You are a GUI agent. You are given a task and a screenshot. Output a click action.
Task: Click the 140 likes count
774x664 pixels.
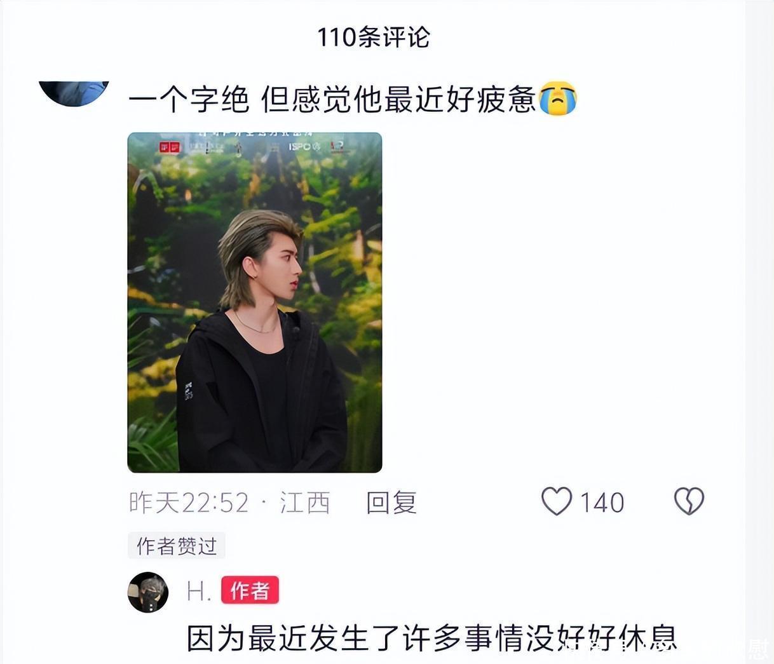602,503
